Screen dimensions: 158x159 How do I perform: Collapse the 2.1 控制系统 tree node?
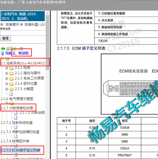pos(2,58)
